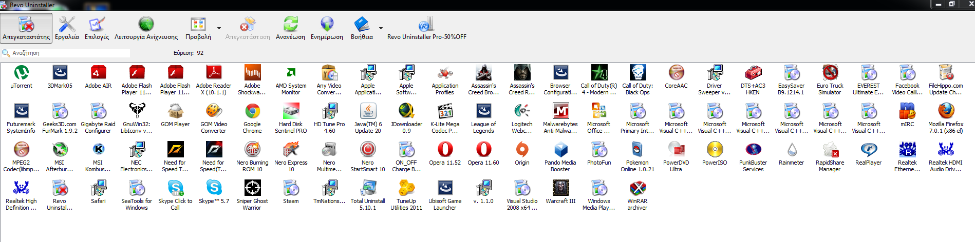Select the RealPlayer icon

[x=869, y=150]
